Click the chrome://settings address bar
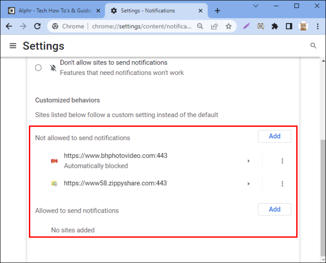Screen dimensions: 326x263 pyautogui.click(x=141, y=26)
